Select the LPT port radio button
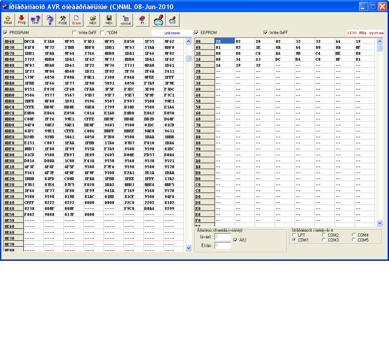This screenshot has width=389, height=344. [294, 235]
